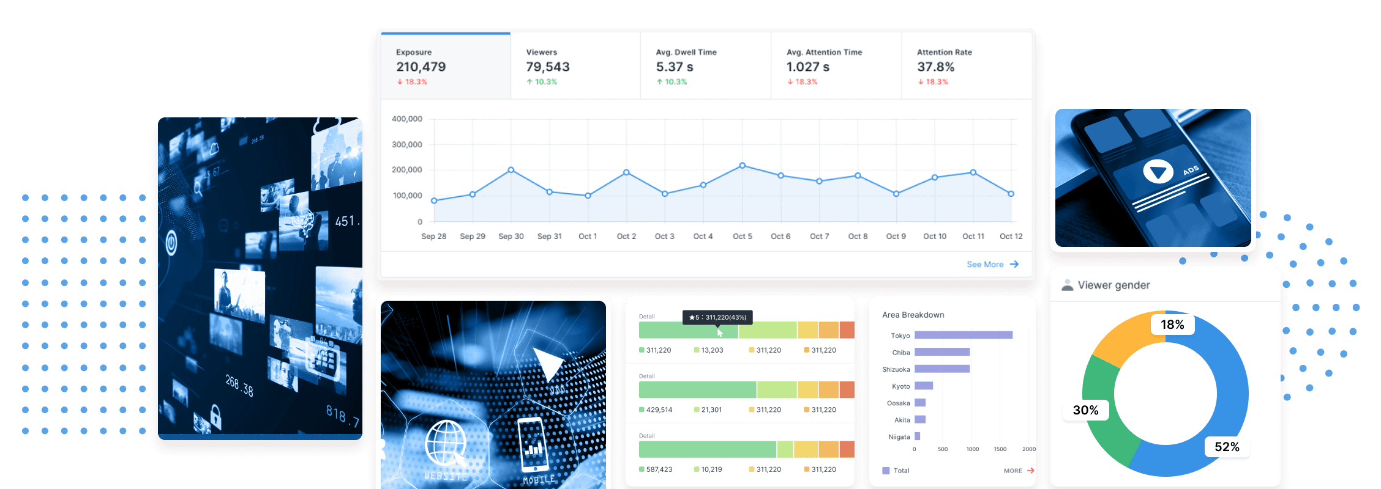
Task: Click the Exposure down 18.3% indicator
Action: coord(412,82)
